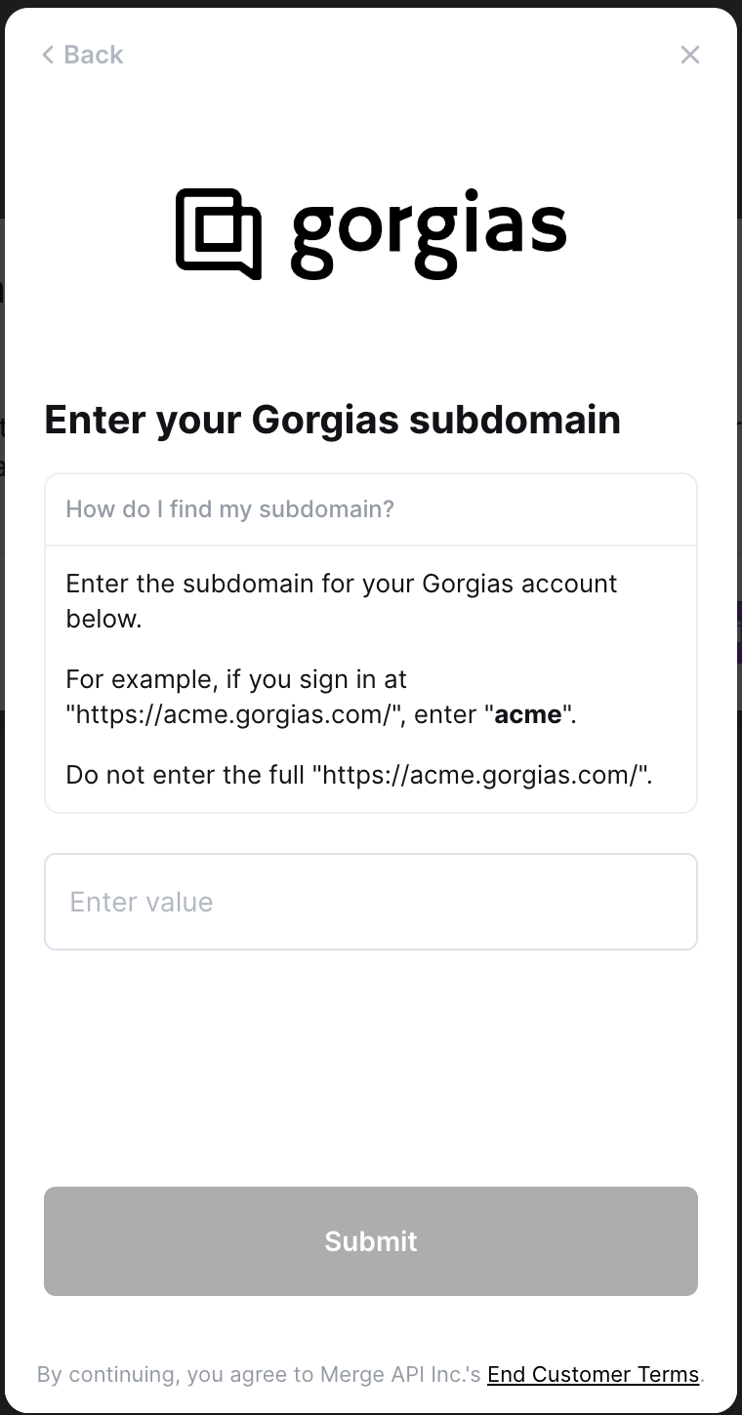Focus the Enter value input field
The height and width of the screenshot is (1415, 742).
pyautogui.click(x=371, y=902)
